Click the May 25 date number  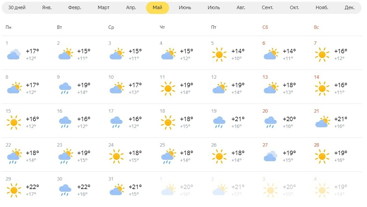tap(162, 145)
